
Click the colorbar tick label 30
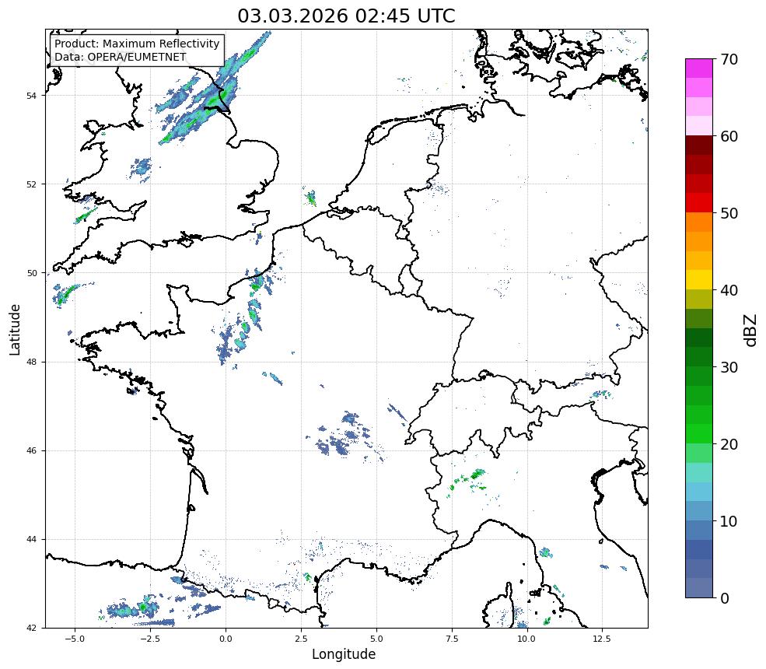pos(729,367)
